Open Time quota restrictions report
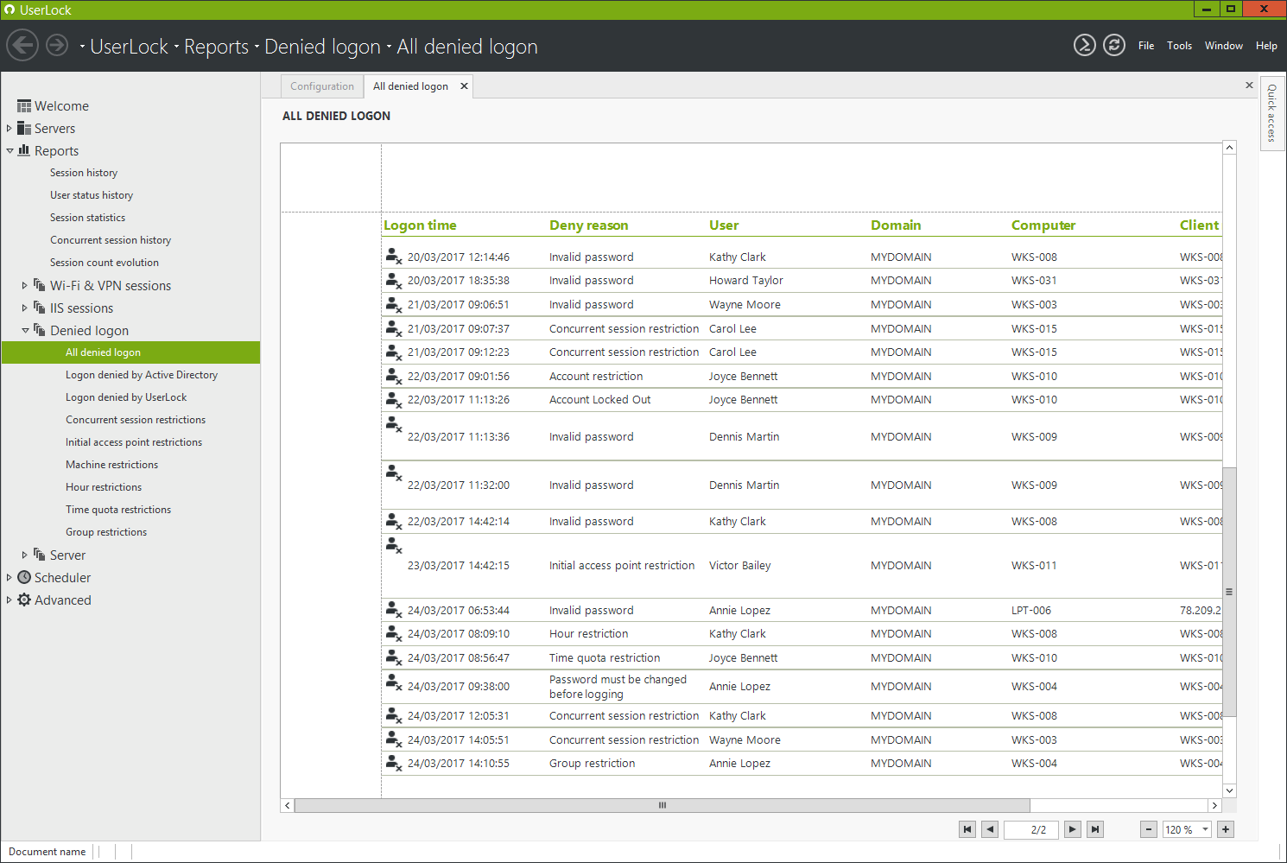This screenshot has width=1287, height=863. pyautogui.click(x=118, y=510)
